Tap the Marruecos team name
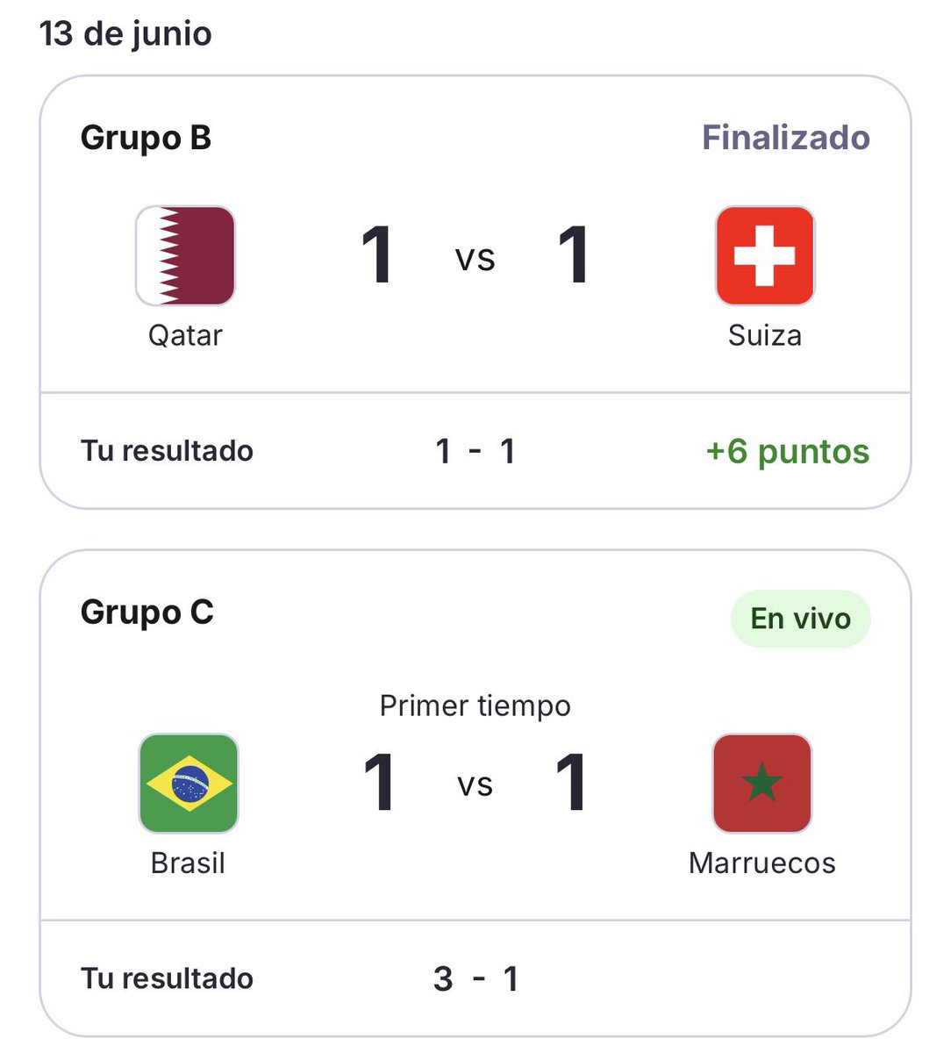 pyautogui.click(x=762, y=863)
